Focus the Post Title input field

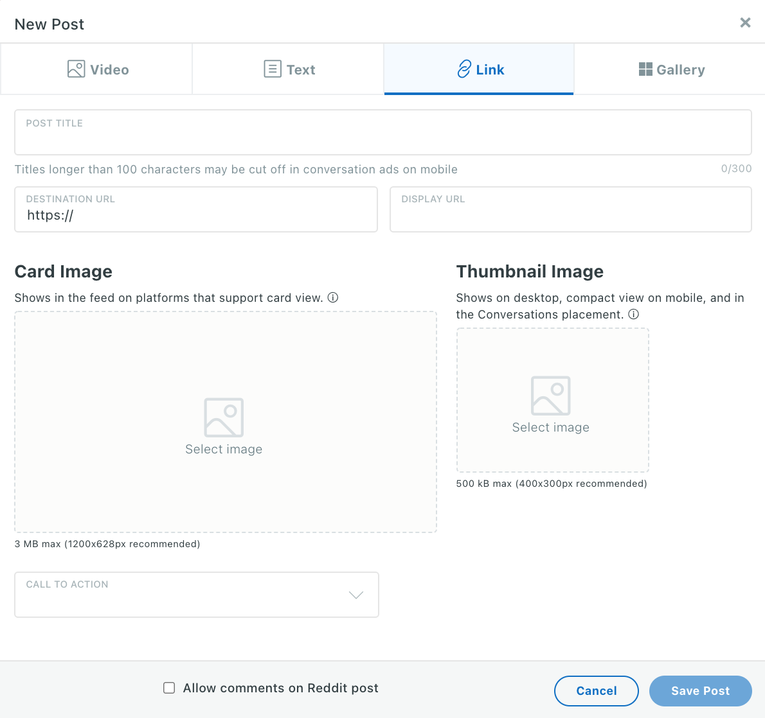(382, 139)
